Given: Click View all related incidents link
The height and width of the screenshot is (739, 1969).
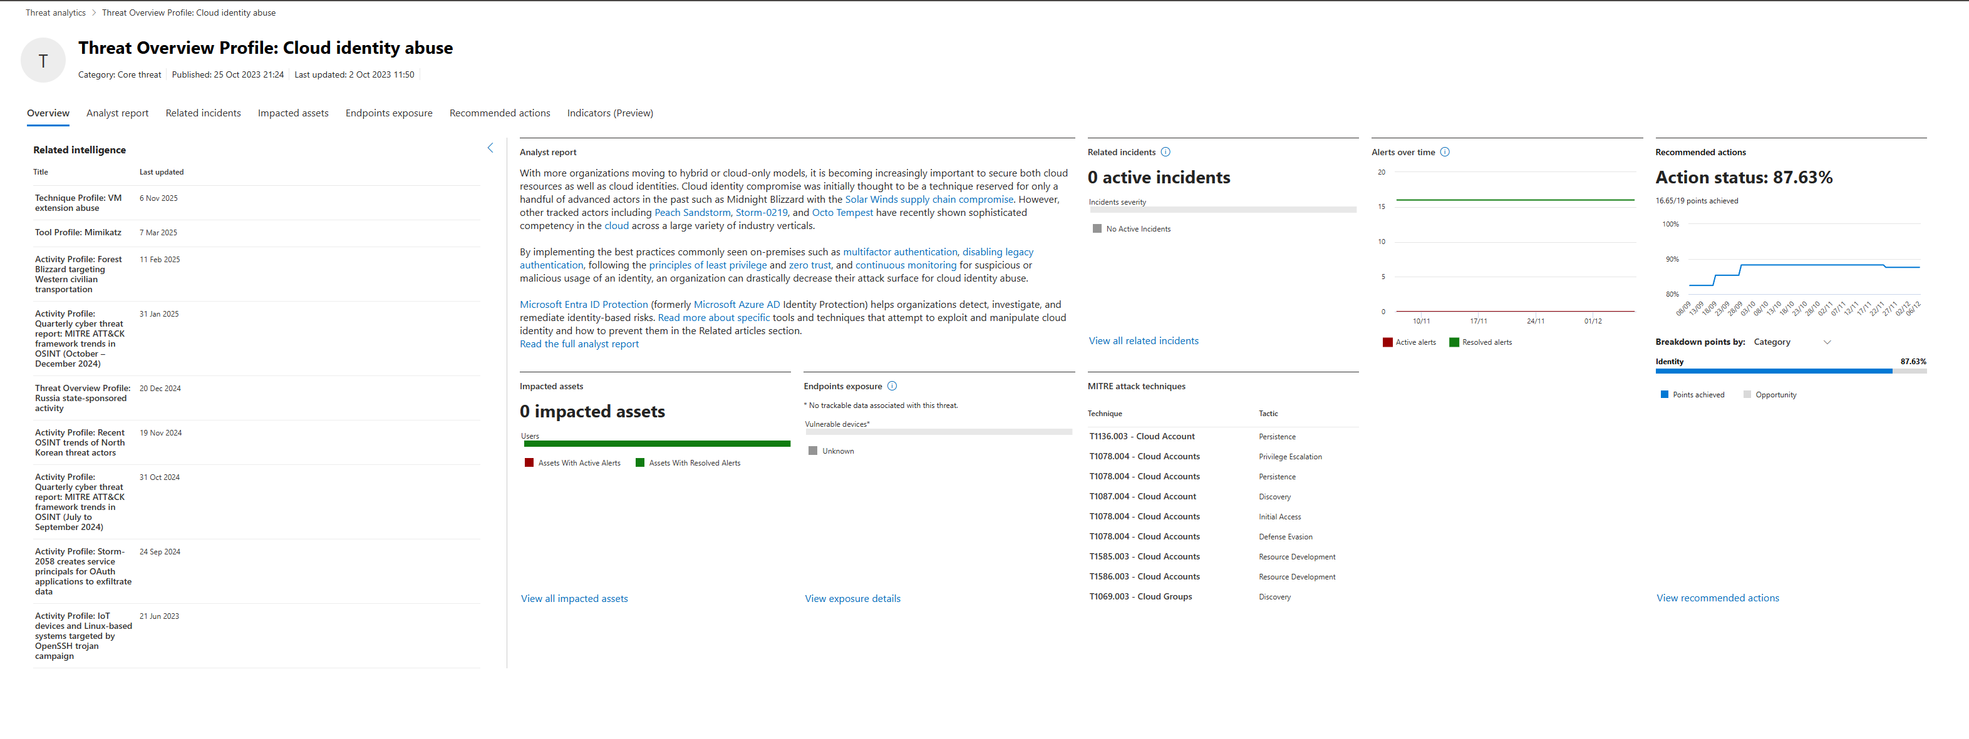Looking at the screenshot, I should tap(1143, 341).
